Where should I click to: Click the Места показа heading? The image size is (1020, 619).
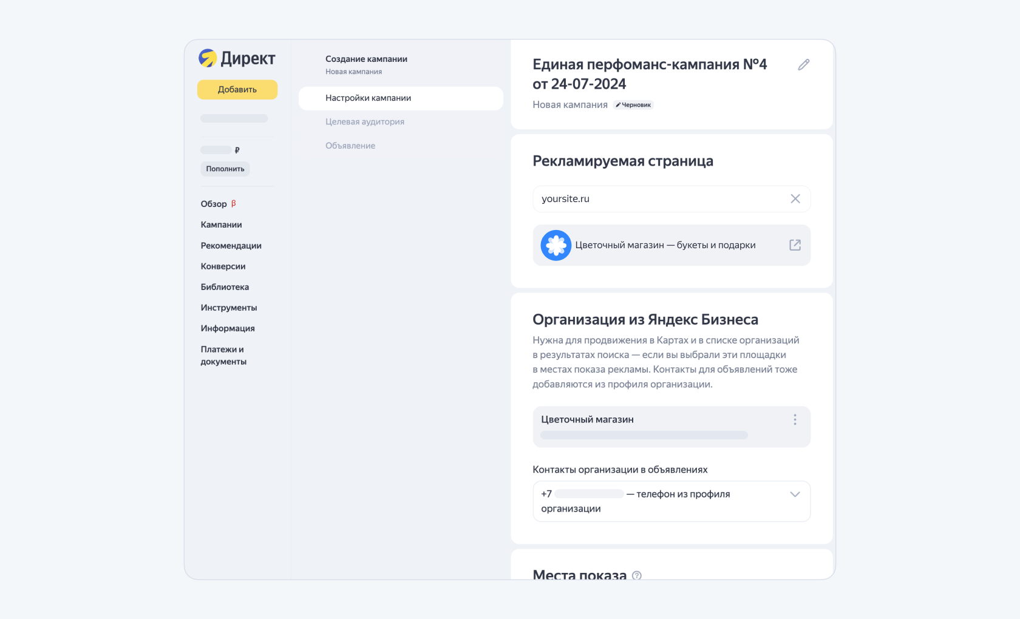(579, 575)
